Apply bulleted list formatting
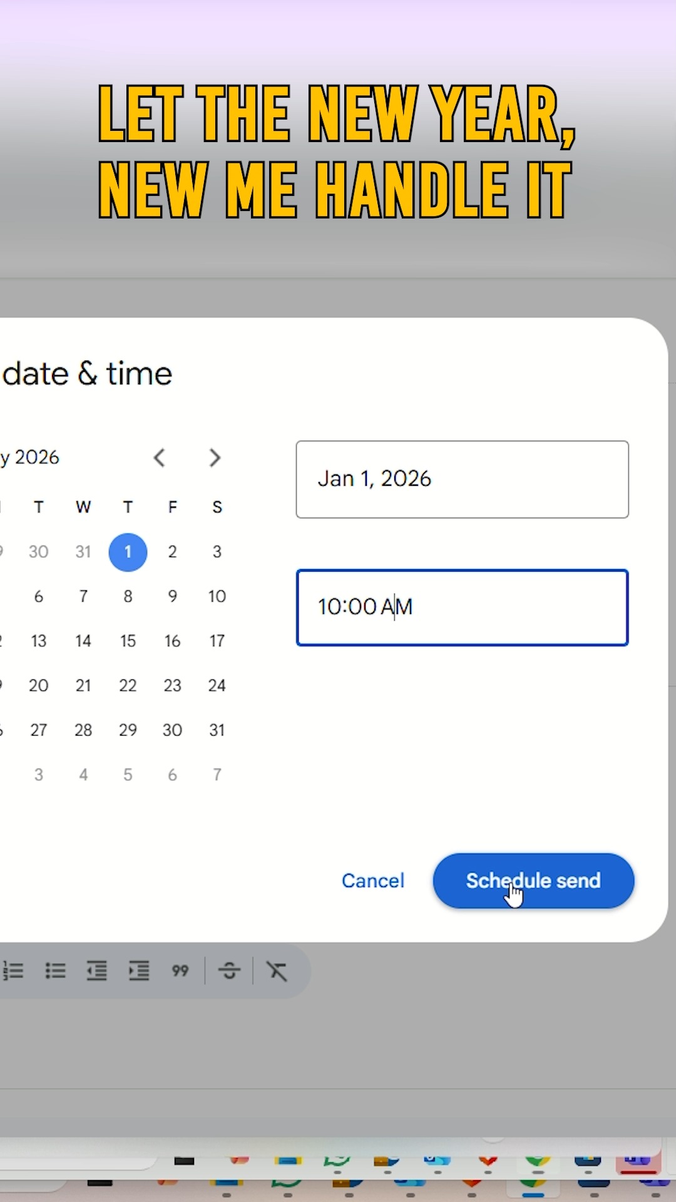Viewport: 676px width, 1202px height. (x=55, y=971)
